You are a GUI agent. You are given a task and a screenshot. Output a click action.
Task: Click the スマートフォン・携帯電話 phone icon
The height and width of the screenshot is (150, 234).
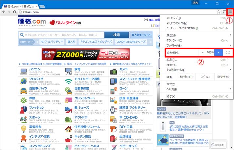(114, 81)
